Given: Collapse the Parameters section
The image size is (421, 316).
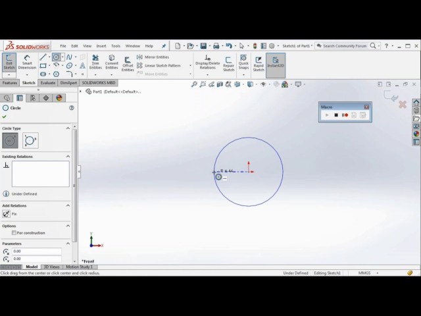Looking at the screenshot, I should pyautogui.click(x=68, y=244).
